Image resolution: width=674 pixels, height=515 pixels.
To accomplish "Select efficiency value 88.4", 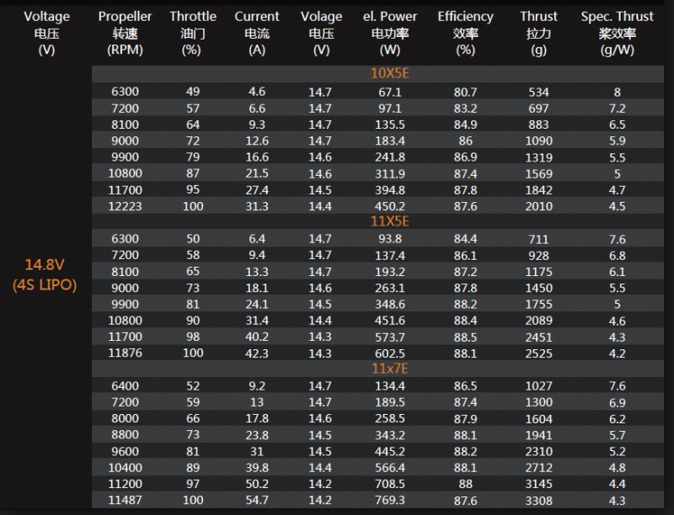I will [x=466, y=321].
